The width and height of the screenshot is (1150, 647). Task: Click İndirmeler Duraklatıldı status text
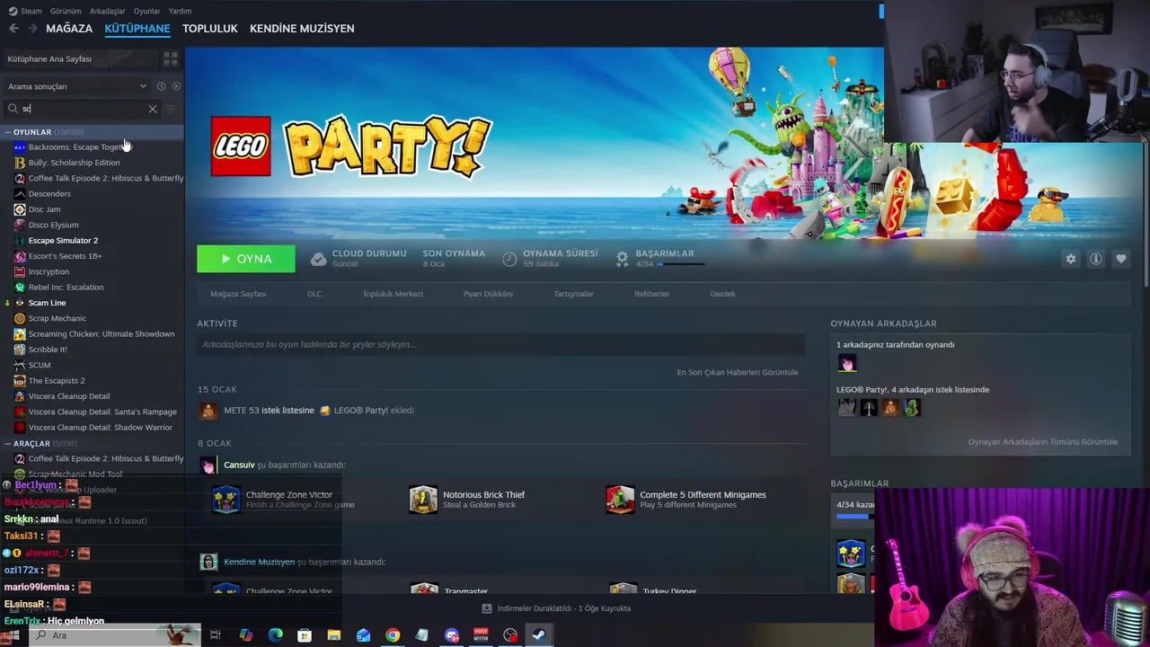click(x=564, y=608)
